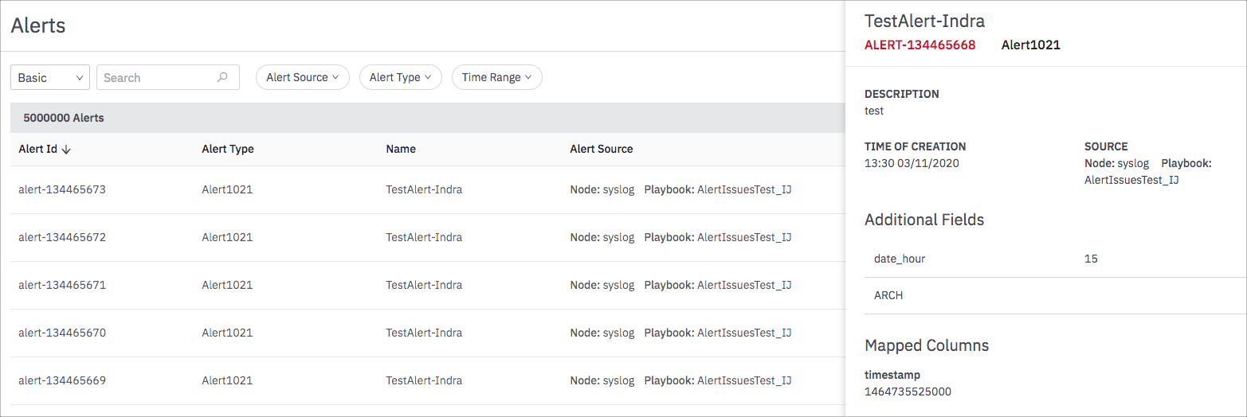Open the Basic mode dropdown
Image resolution: width=1247 pixels, height=417 pixels.
click(50, 77)
